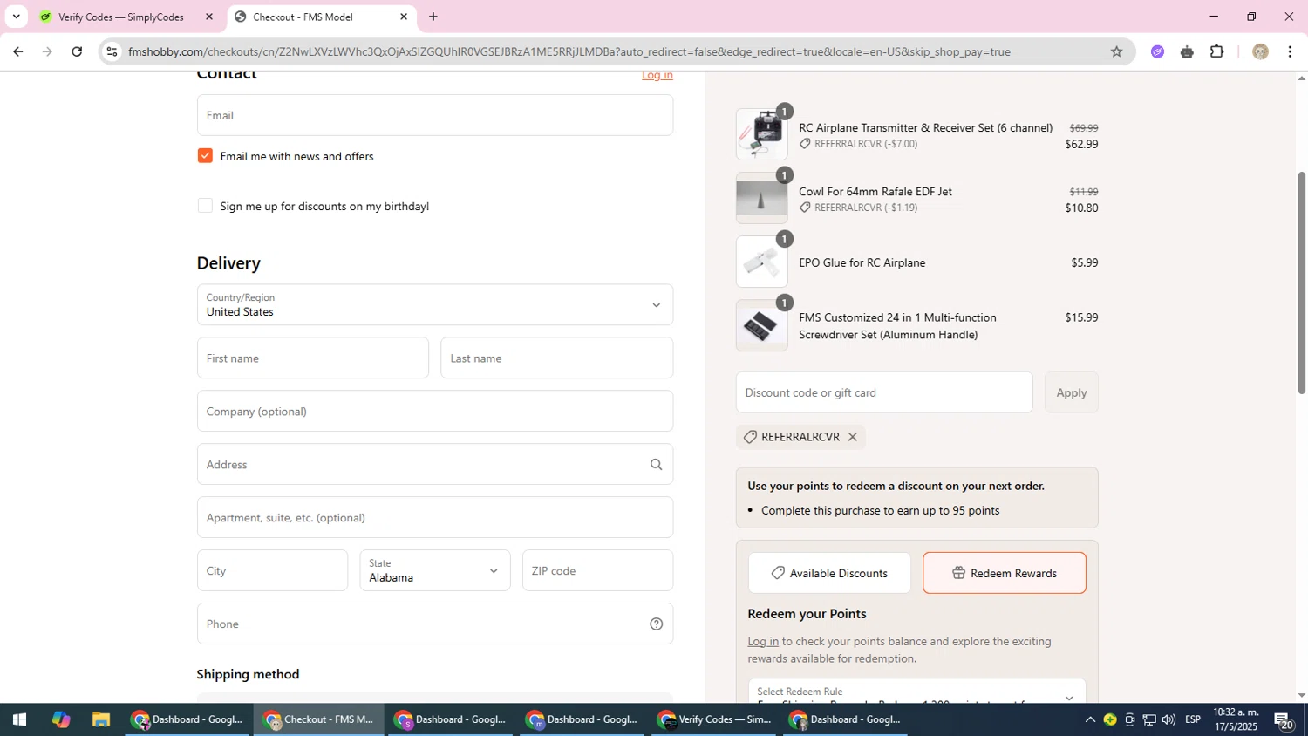
Task: Click the First name field
Action: point(313,358)
